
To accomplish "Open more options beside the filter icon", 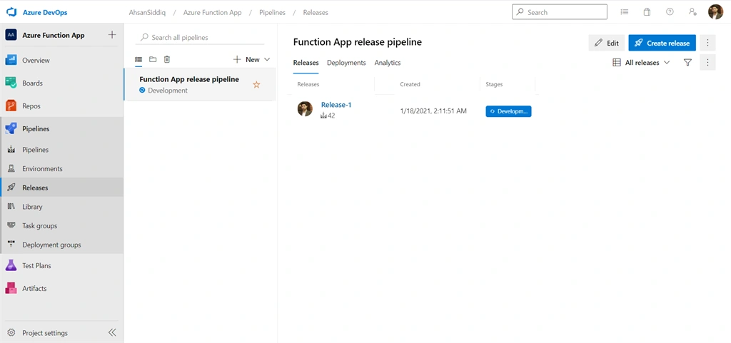I will coord(707,62).
